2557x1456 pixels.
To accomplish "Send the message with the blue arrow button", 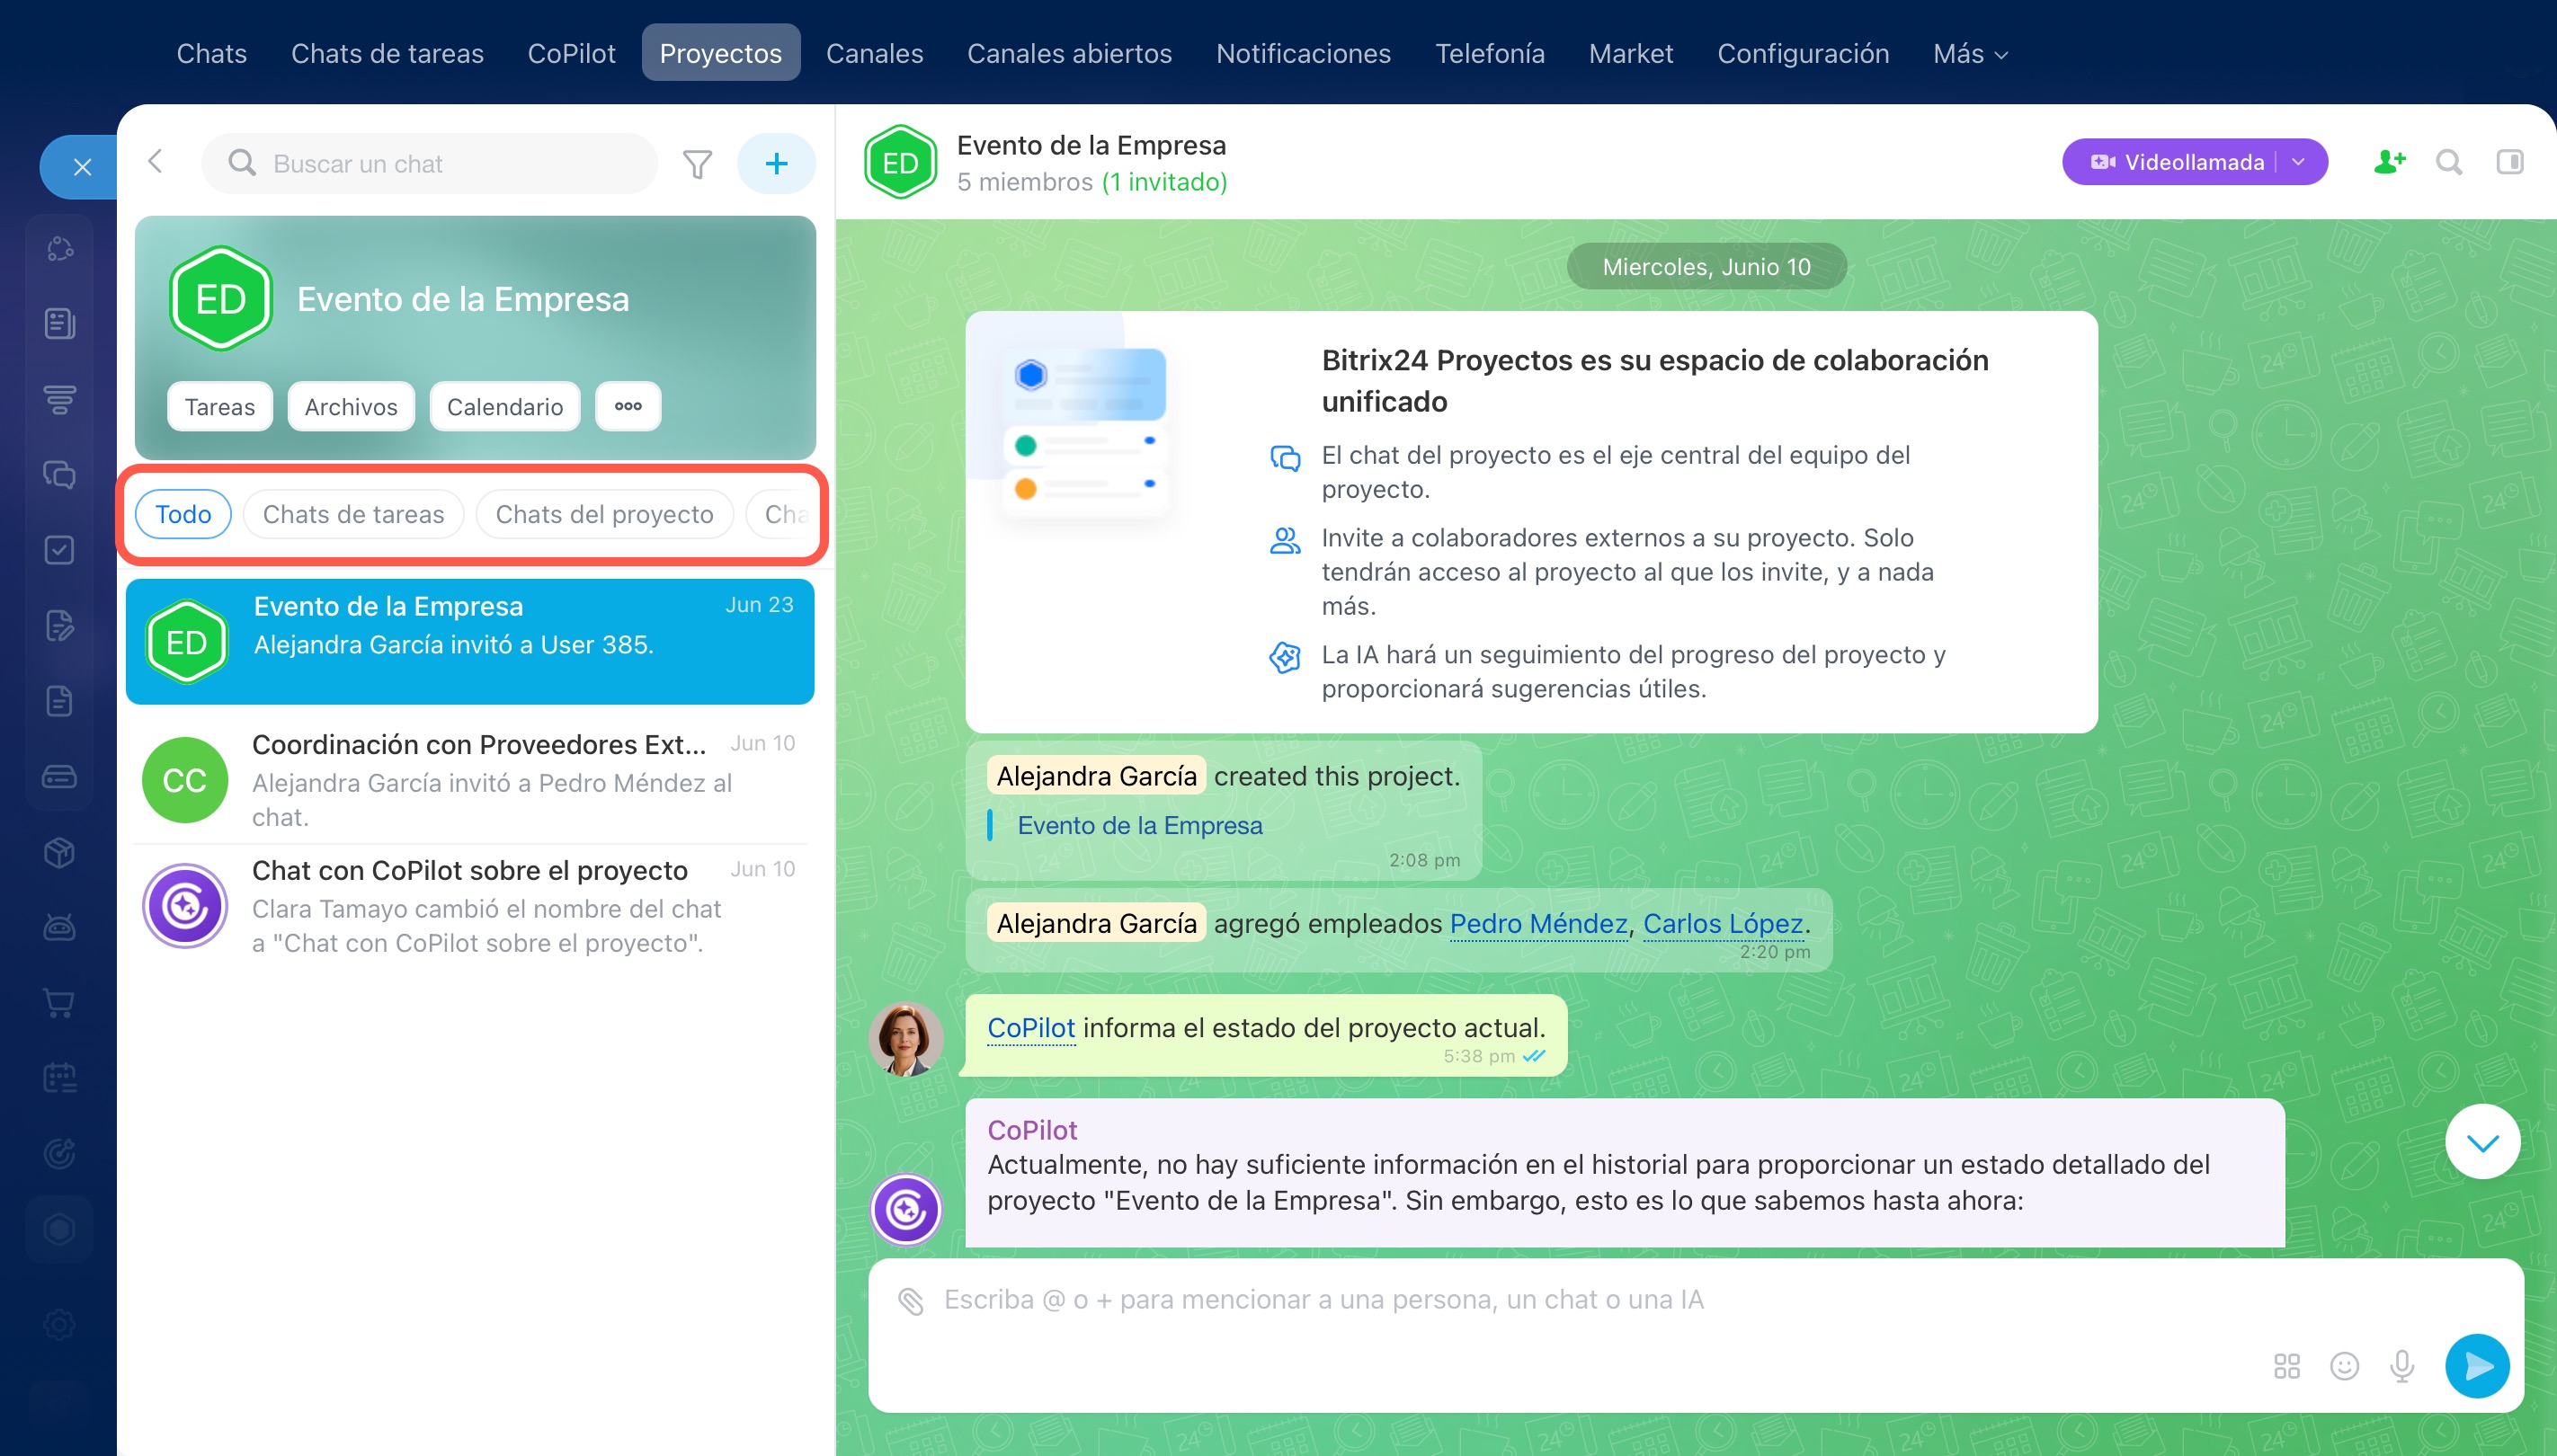I will (2478, 1366).
